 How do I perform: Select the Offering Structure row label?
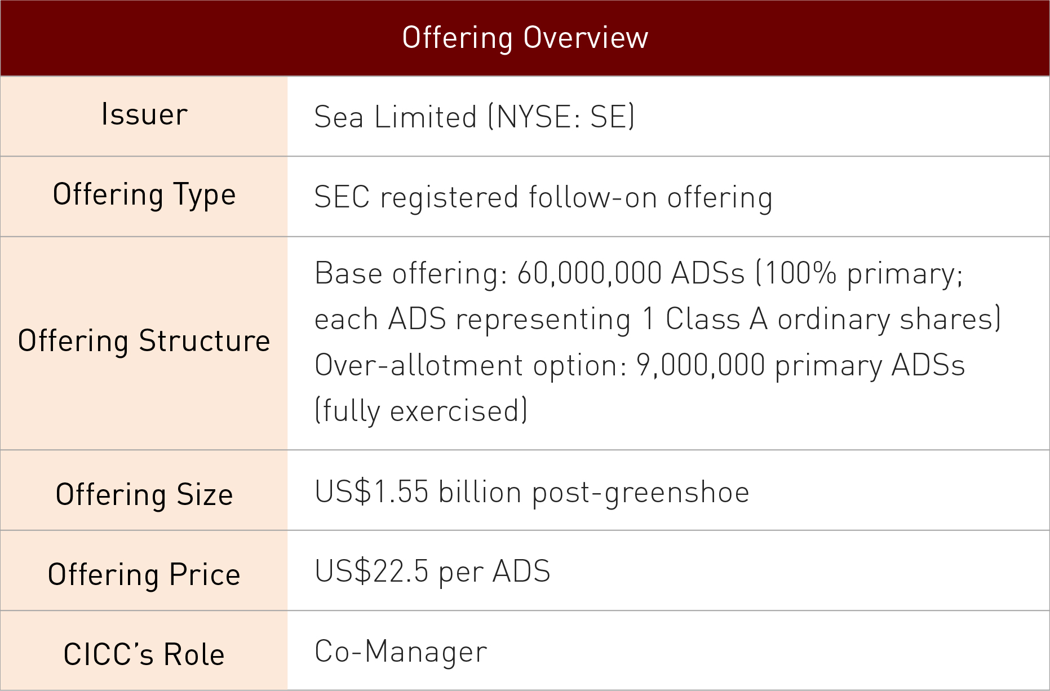click(x=144, y=342)
